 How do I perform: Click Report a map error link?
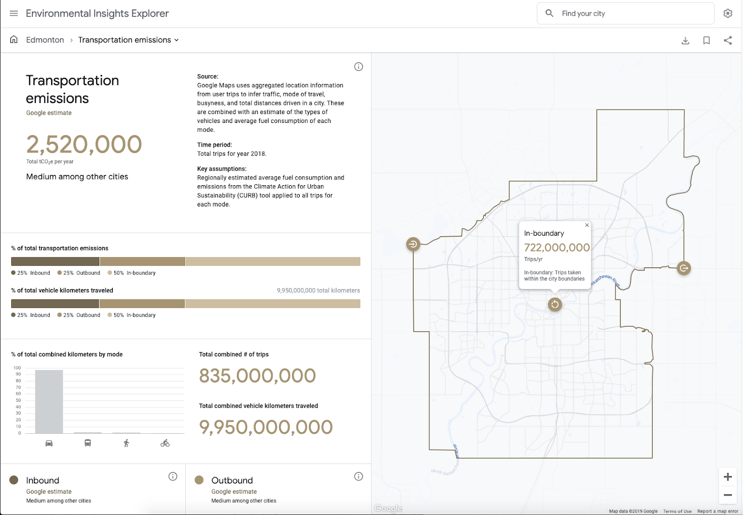[x=717, y=511]
